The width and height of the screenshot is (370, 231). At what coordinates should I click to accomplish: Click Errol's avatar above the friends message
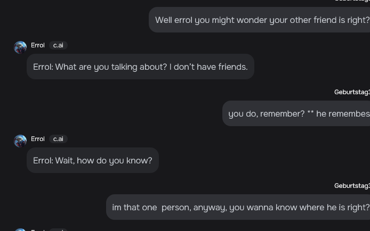tap(20, 47)
